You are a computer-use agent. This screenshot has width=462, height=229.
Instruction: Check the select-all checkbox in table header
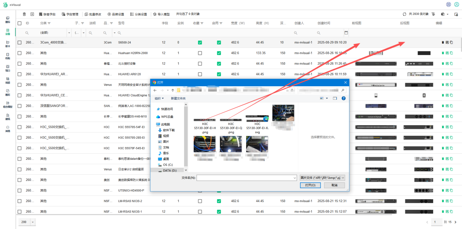[20, 23]
